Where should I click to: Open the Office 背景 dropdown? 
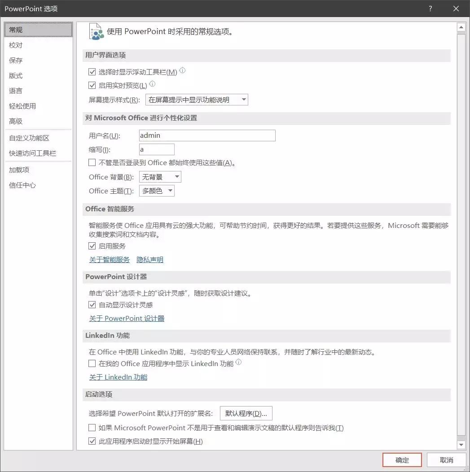click(x=178, y=177)
